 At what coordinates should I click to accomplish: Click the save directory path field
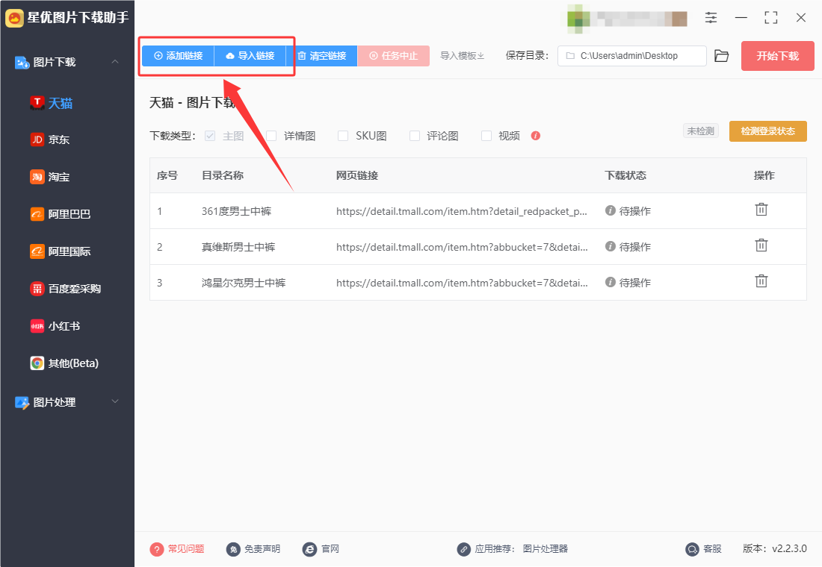click(x=631, y=55)
